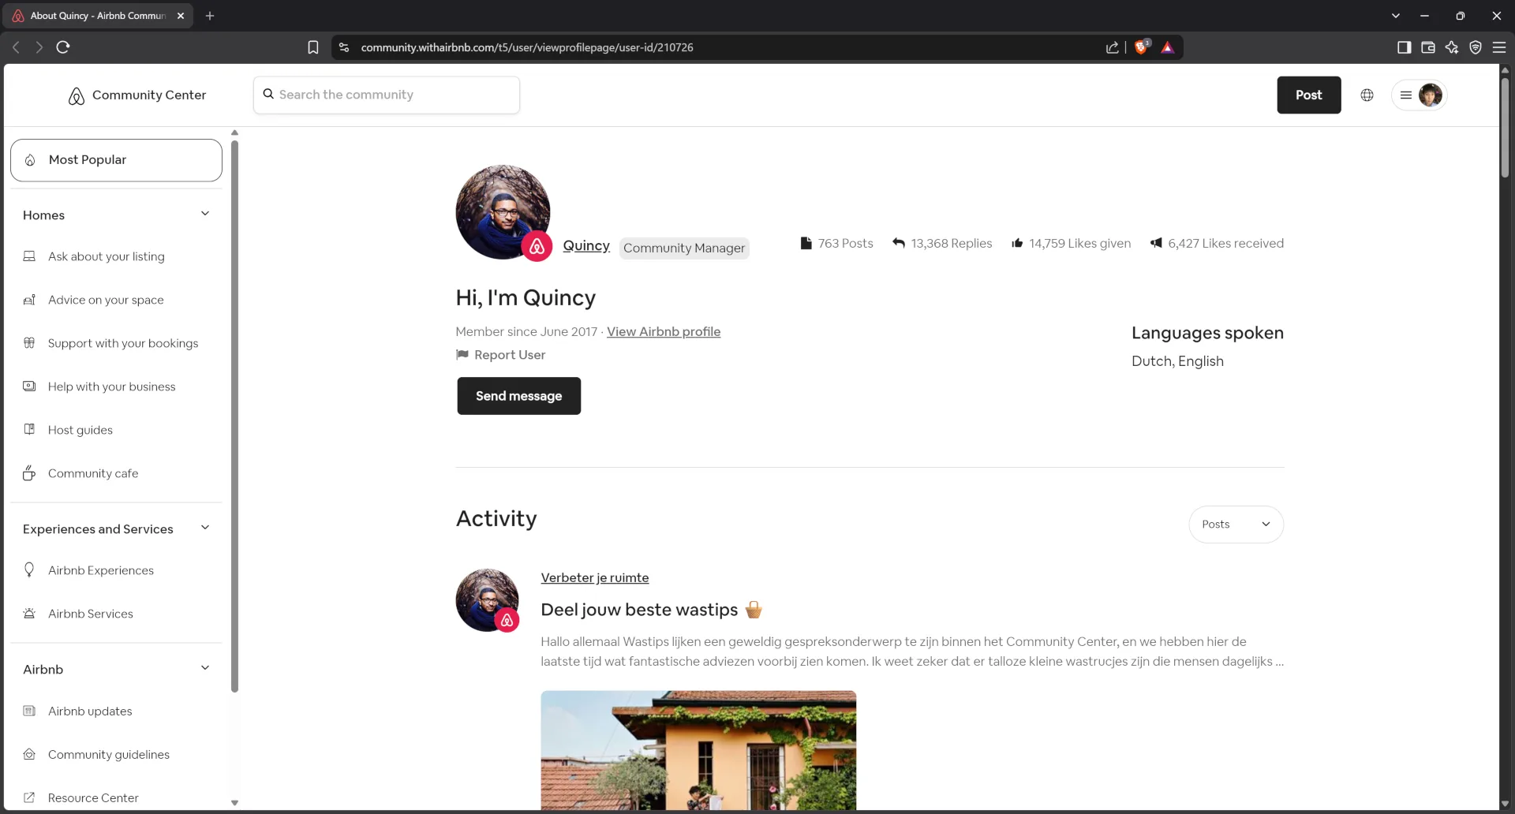Open the browser tab list chevron
The width and height of the screenshot is (1515, 814).
(x=1396, y=16)
